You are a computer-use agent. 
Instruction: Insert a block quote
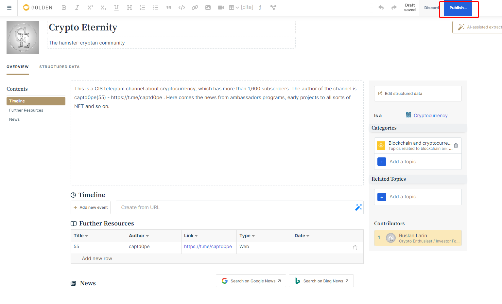pos(169,8)
